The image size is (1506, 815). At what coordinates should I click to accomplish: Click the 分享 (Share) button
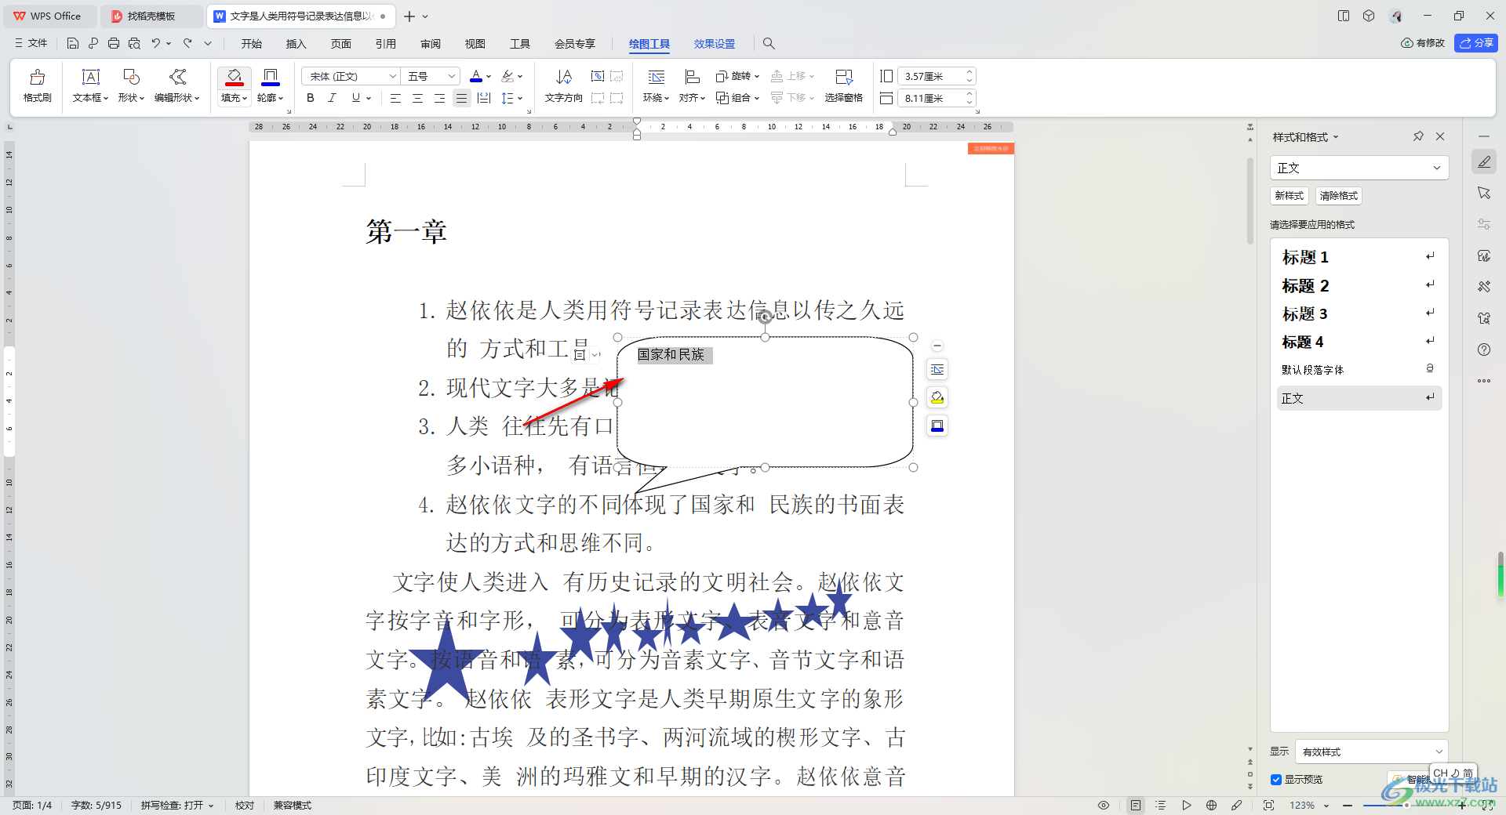point(1476,43)
